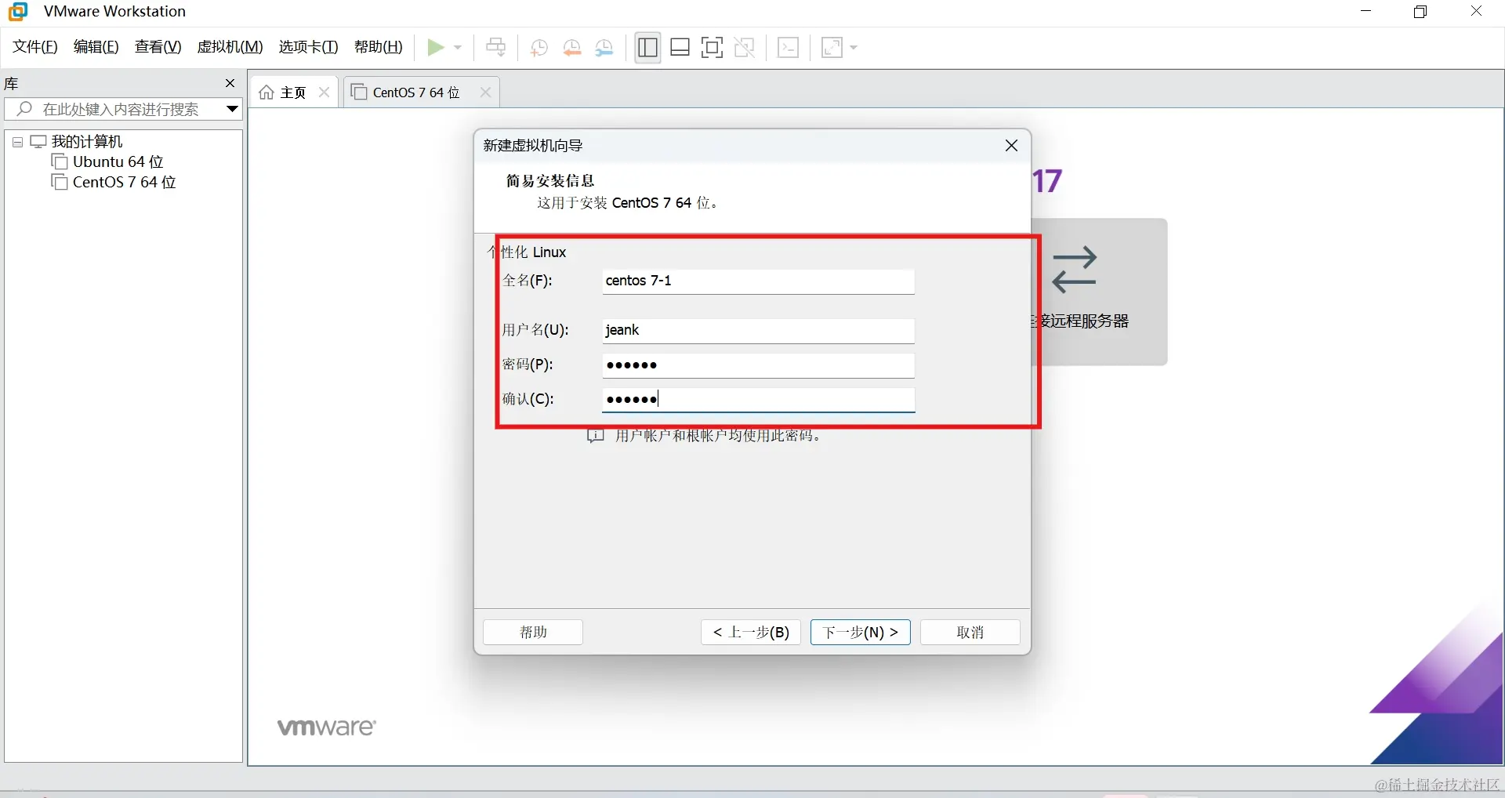1505x798 pixels.
Task: Open the snapshot manager wrench icon
Action: click(604, 48)
